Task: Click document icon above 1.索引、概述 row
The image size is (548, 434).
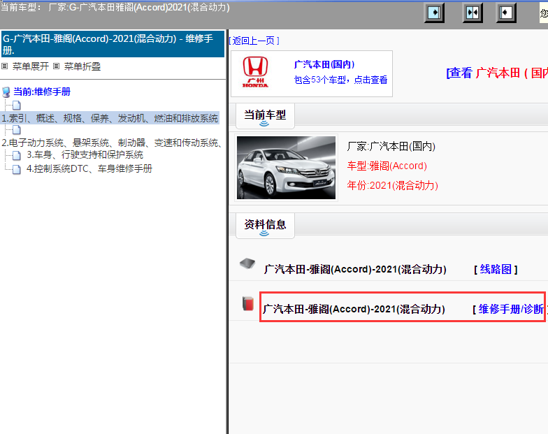Action: pyautogui.click(x=17, y=105)
